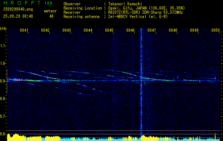Click the 'Observer' field label
The image size is (223, 141).
coord(72,4)
